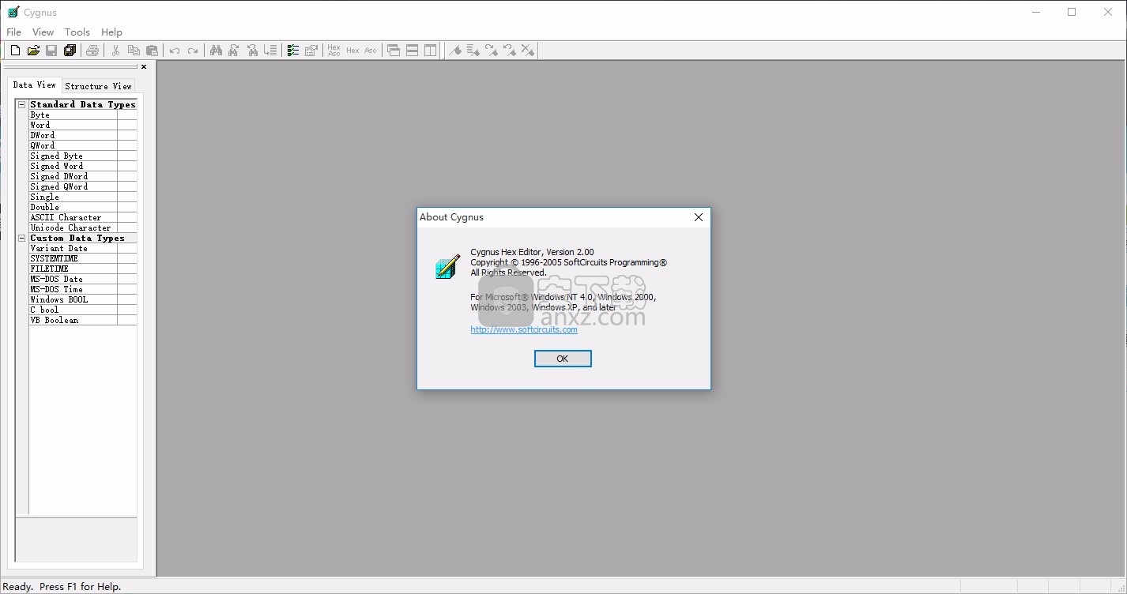This screenshot has height=594, width=1127.
Task: Click the Find Previous binoculars icon
Action: click(252, 51)
